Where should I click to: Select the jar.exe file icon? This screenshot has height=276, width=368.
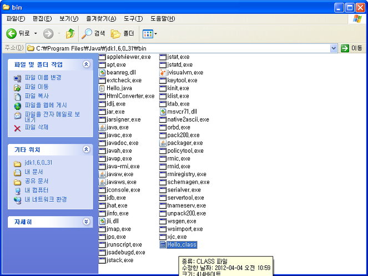pyautogui.click(x=102, y=112)
